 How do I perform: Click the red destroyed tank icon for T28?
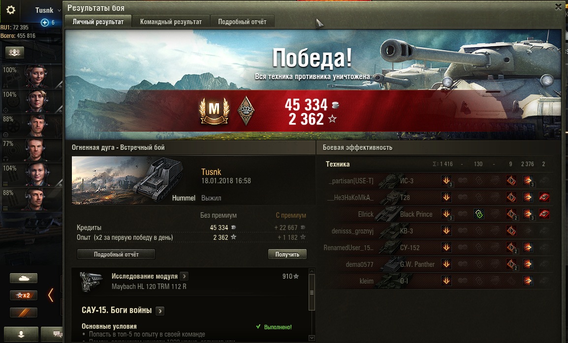pos(544,197)
